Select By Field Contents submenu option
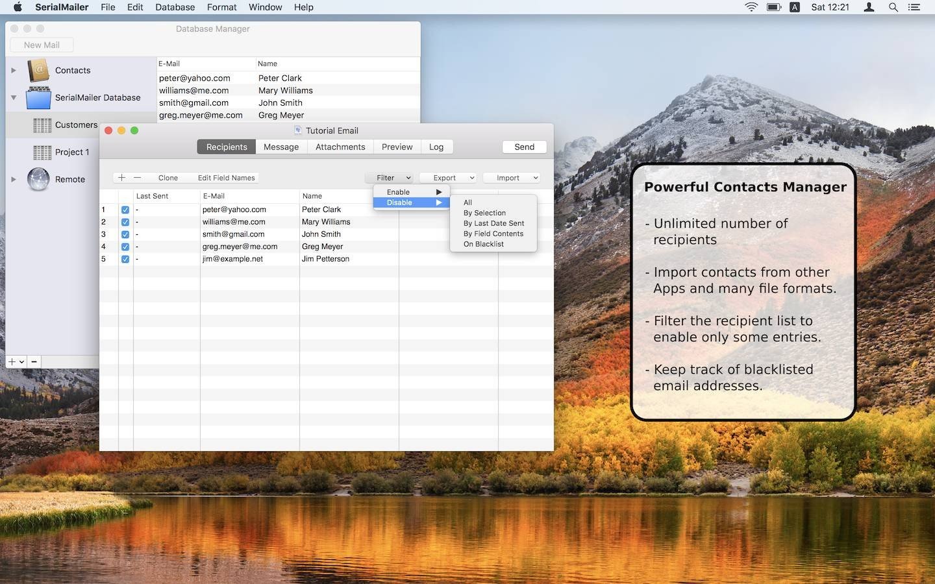The width and height of the screenshot is (935, 584). pos(493,234)
